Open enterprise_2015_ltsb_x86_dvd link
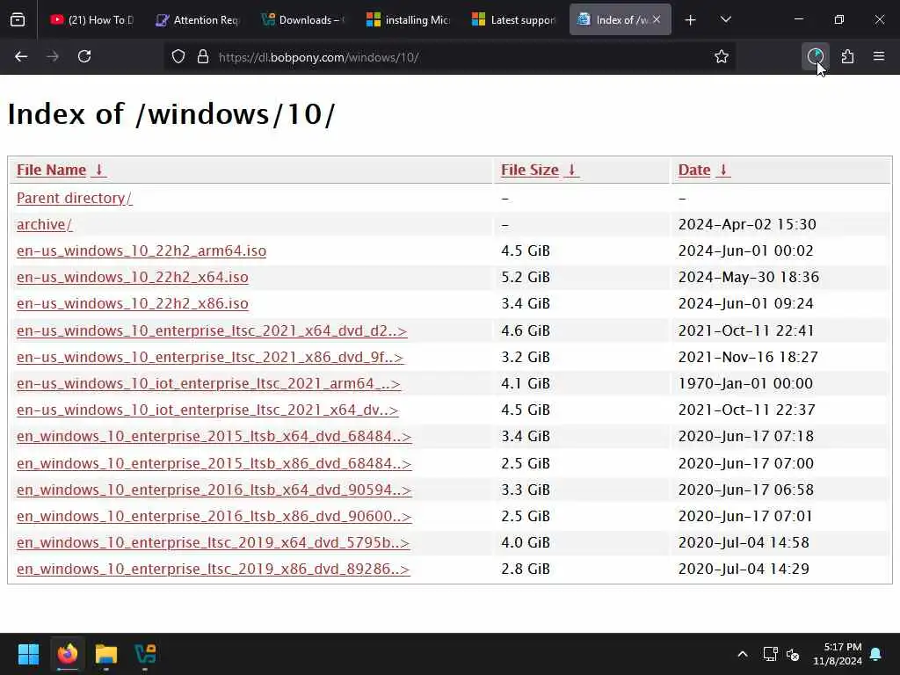Viewport: 900px width, 675px height. coord(214,463)
